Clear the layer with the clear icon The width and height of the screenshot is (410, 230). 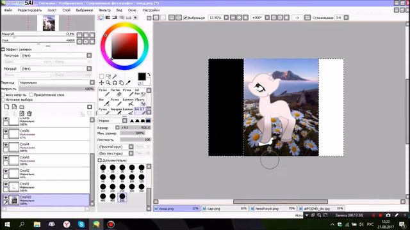pyautogui.click(x=22, y=114)
